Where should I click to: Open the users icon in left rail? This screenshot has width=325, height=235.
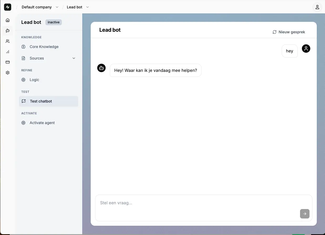coord(8,41)
